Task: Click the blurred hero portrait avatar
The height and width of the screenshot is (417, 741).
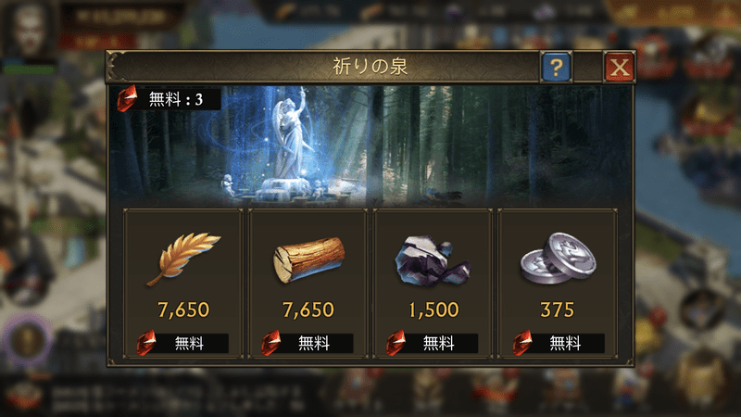Action: click(x=29, y=32)
